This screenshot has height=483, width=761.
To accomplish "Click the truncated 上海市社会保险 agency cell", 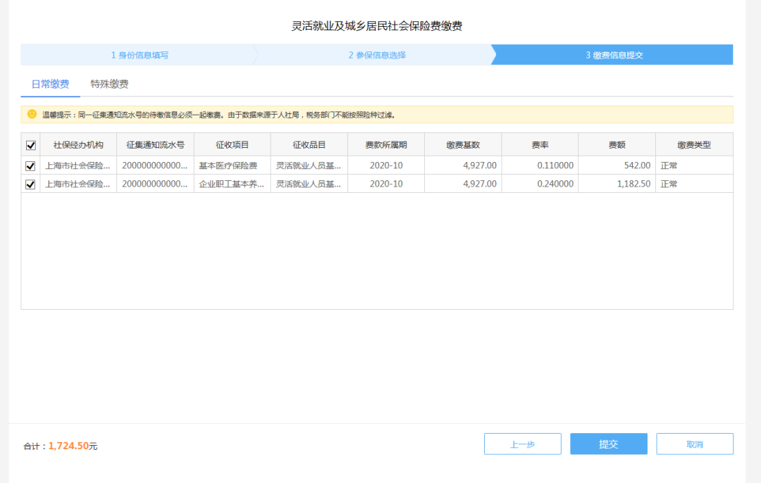I will coord(78,165).
